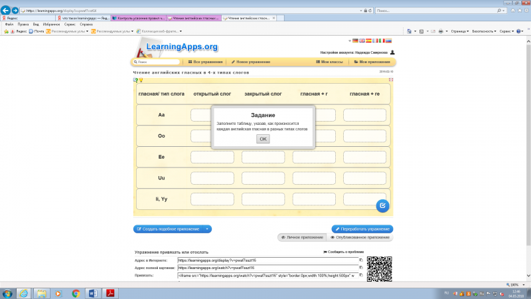Switch to the Контроль усвоения правил tab
The width and height of the screenshot is (531, 299).
pos(139,18)
